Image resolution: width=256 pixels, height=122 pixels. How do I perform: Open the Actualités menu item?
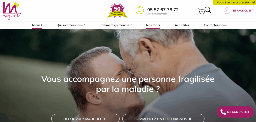pyautogui.click(x=182, y=25)
